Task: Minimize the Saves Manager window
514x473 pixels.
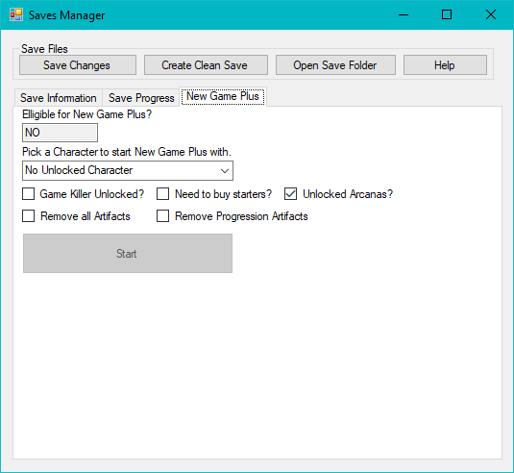Action: (404, 14)
